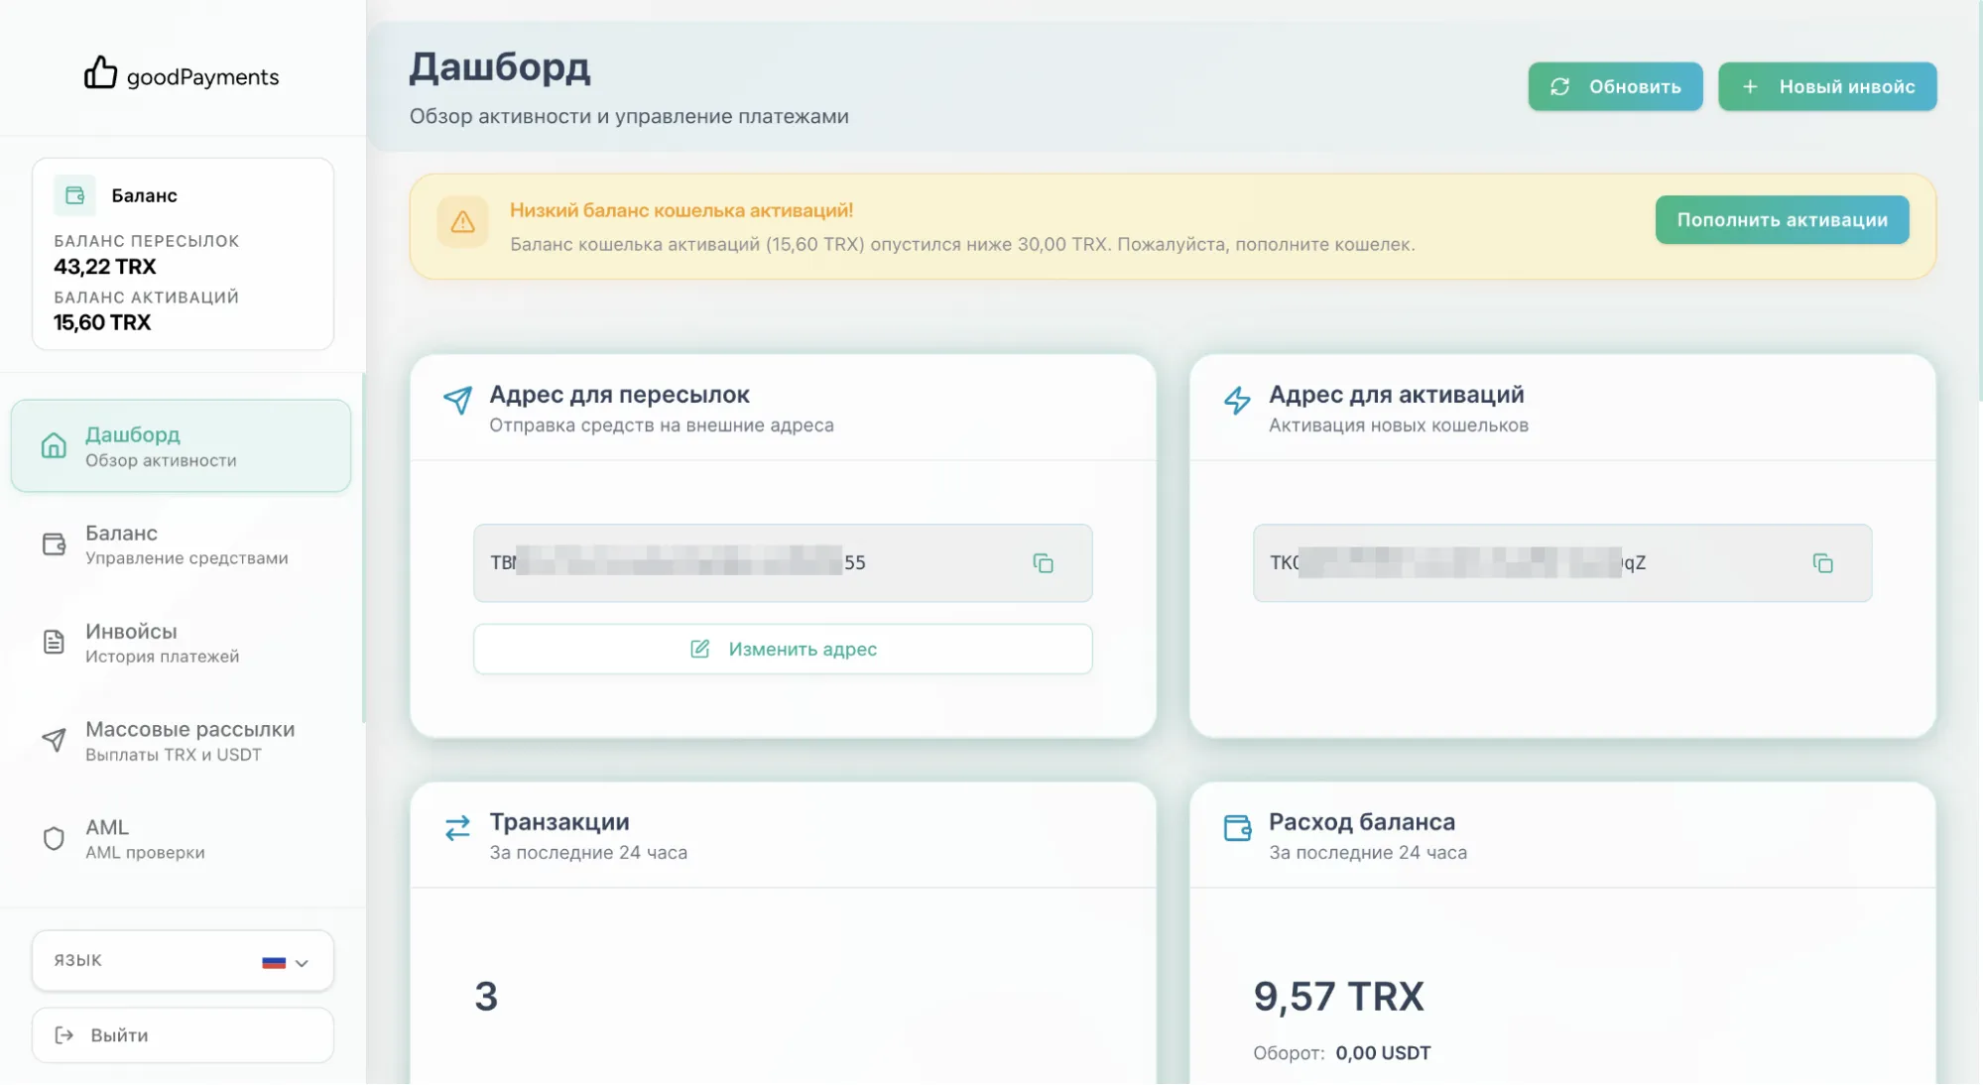Click Пополнить активации button
The height and width of the screenshot is (1085, 1983).
(1782, 220)
